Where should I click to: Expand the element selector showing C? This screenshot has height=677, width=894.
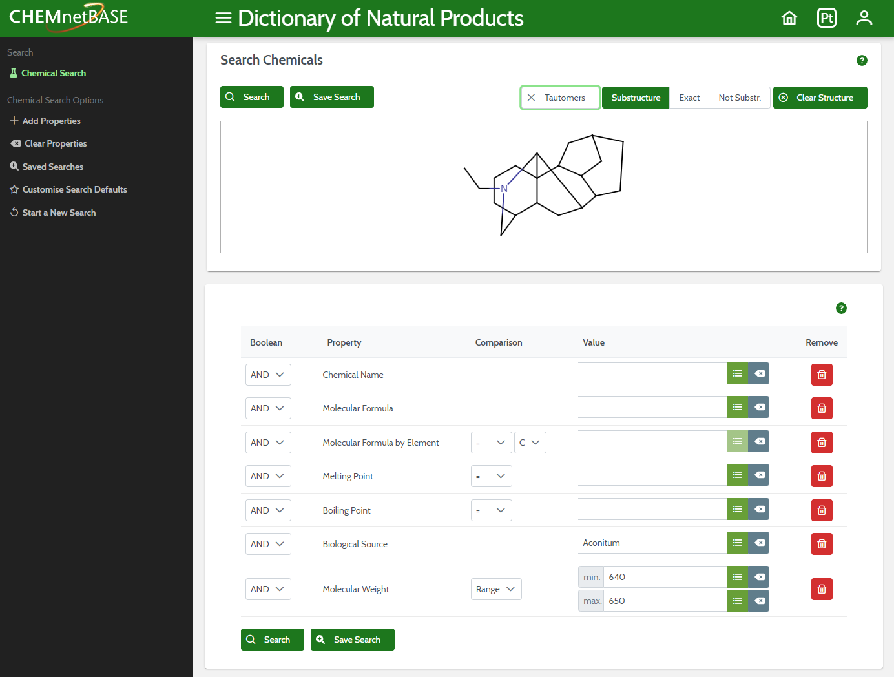point(530,443)
